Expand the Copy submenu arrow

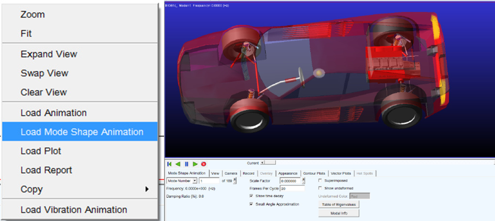147,189
